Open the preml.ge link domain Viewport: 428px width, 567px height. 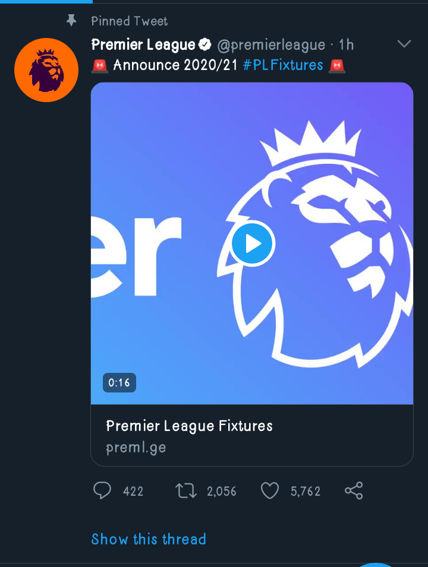coord(136,448)
